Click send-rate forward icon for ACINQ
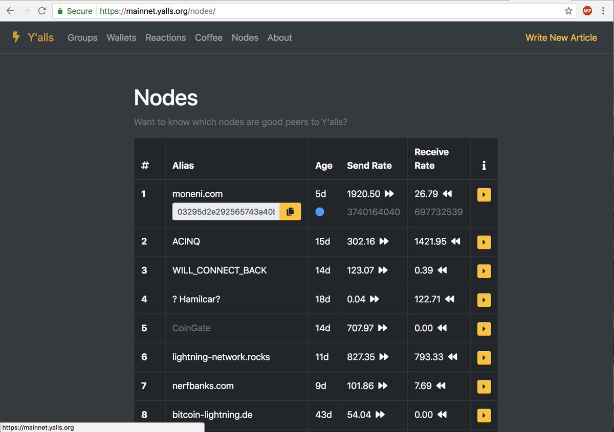The height and width of the screenshot is (432, 614). click(384, 241)
